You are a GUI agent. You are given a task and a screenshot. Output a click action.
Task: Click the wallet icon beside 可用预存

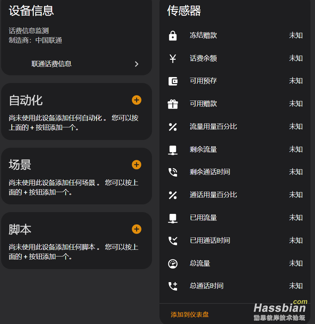tap(173, 81)
